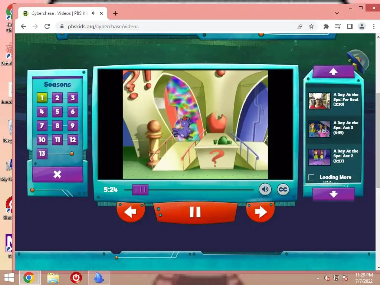
Task: Select Season 6
Action: point(73,112)
